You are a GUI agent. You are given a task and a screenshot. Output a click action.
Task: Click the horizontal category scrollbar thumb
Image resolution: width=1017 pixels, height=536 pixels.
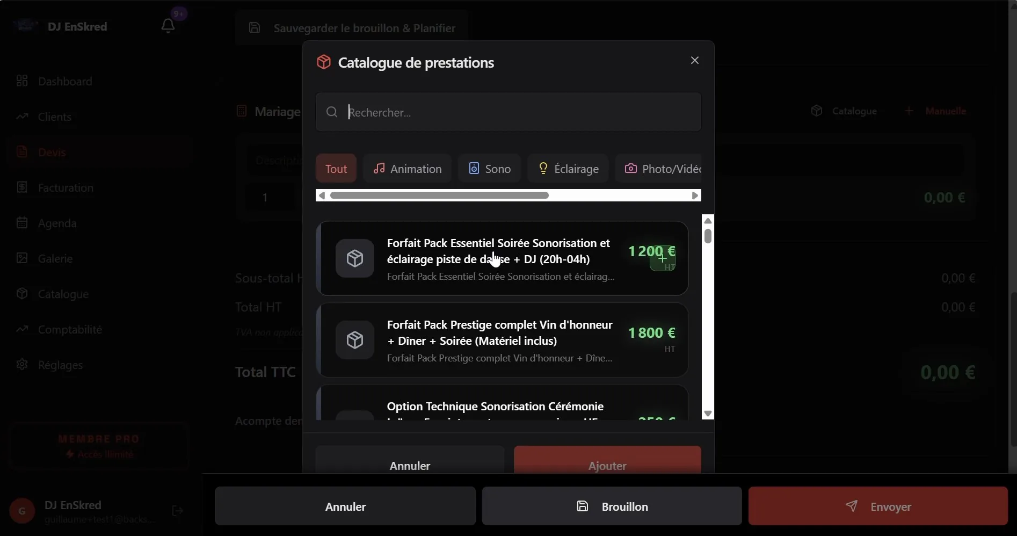point(439,195)
